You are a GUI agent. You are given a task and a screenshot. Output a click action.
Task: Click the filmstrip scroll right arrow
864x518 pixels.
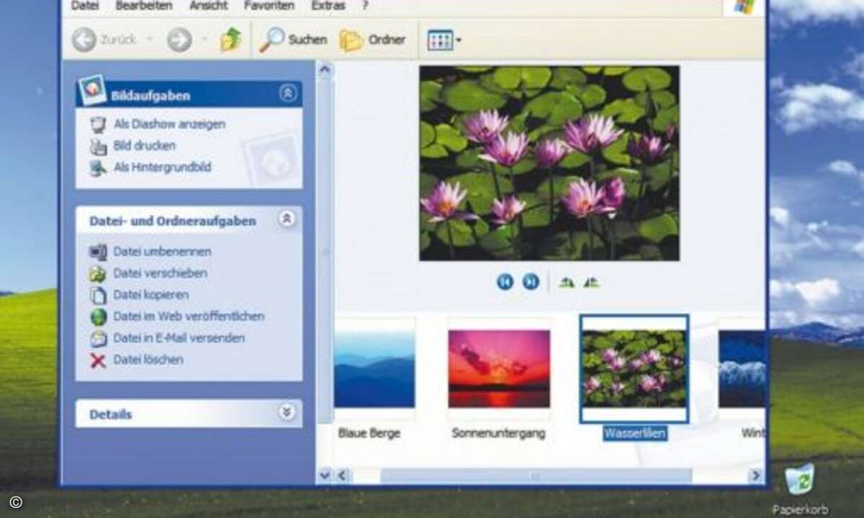755,475
